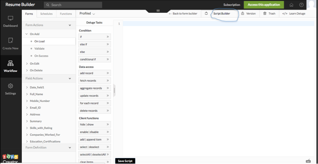Image resolution: width=318 pixels, height=164 pixels.
Task: Click the Script Builder button
Action: pos(222,14)
